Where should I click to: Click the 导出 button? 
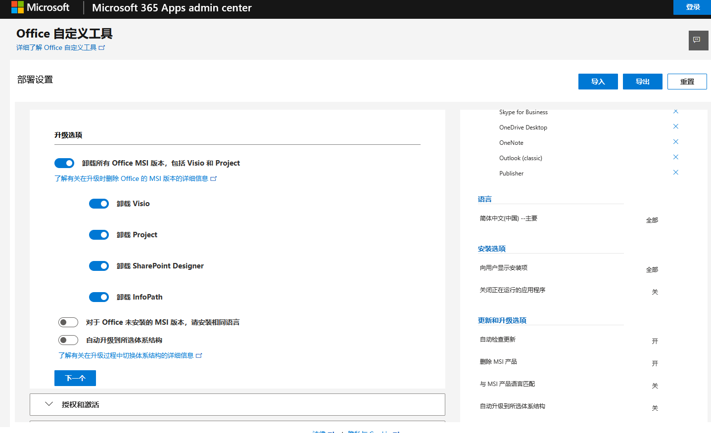tap(643, 82)
